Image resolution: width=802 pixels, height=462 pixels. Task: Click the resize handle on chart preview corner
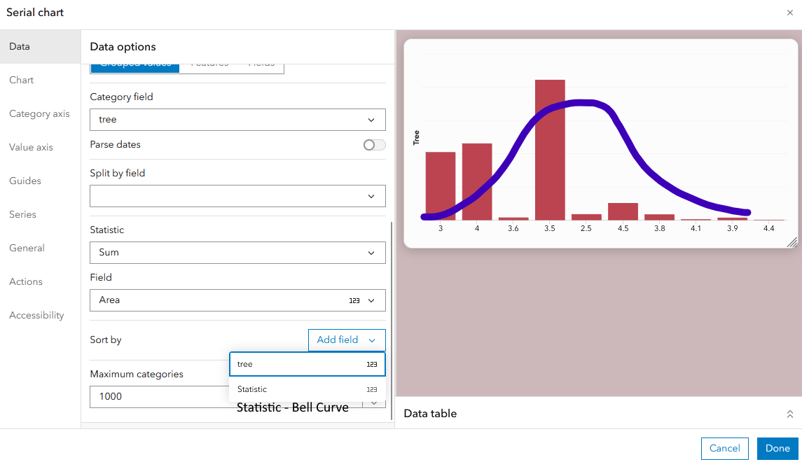[791, 242]
